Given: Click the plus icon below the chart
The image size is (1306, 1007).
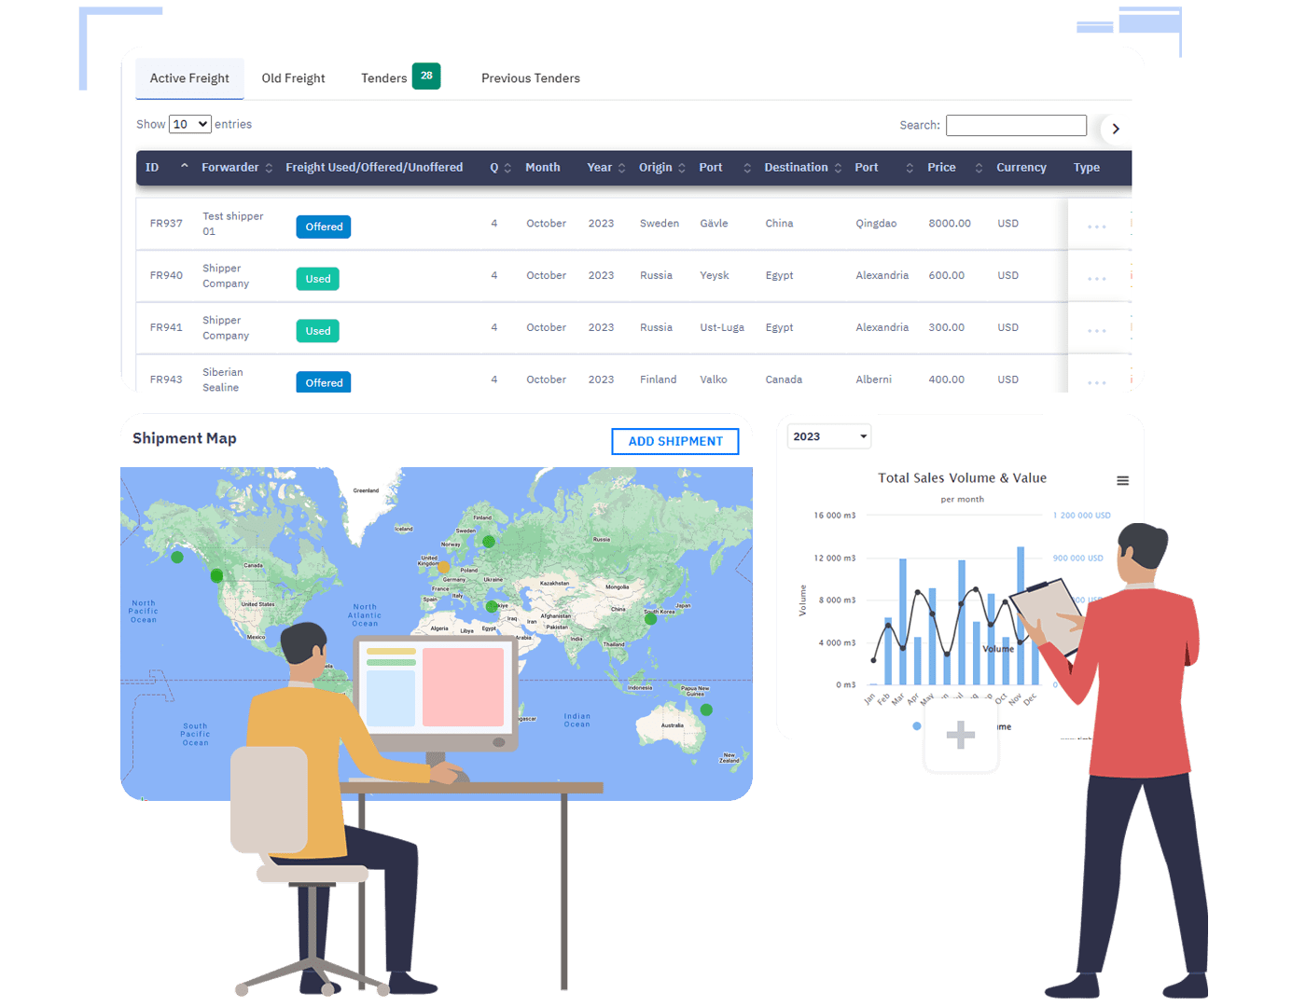Looking at the screenshot, I should point(961,735).
